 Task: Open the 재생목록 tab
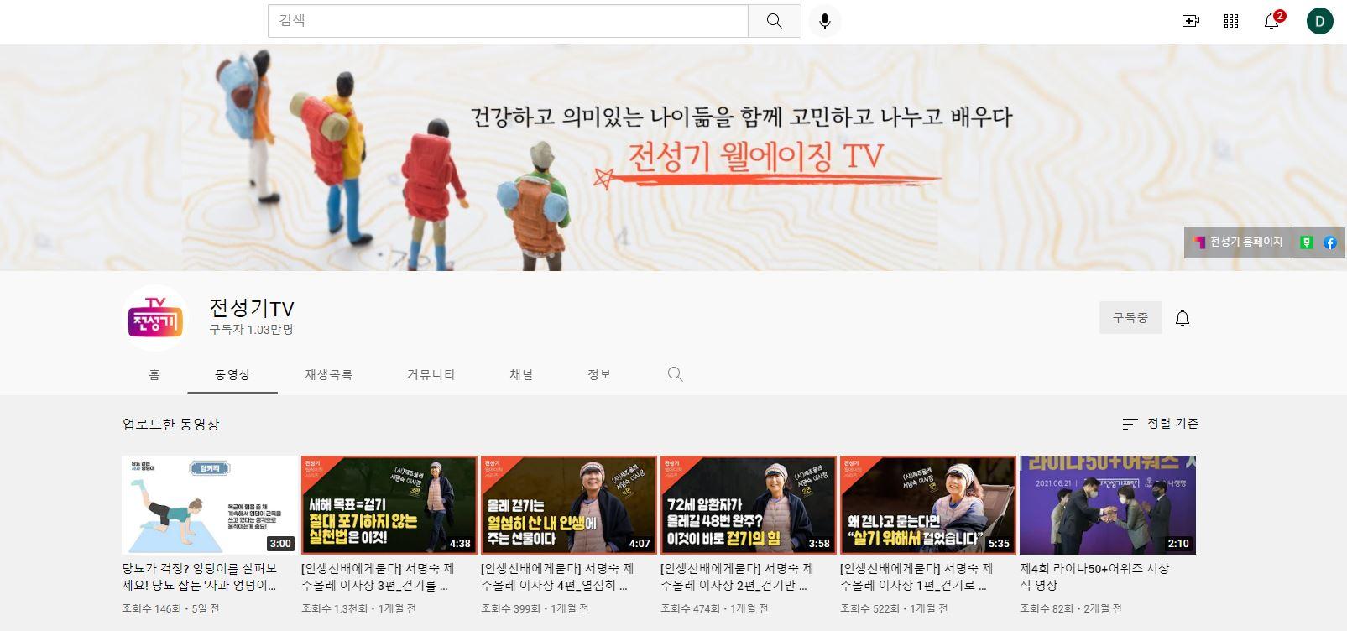329,374
